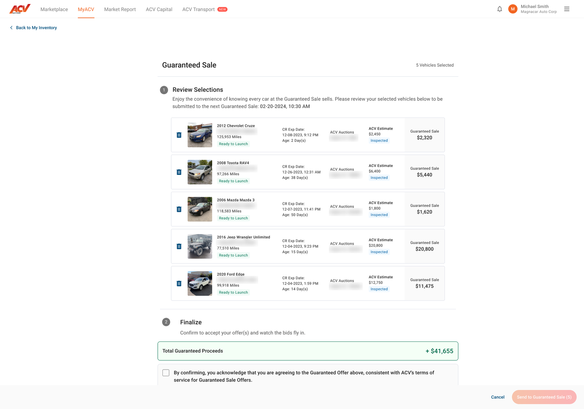Viewport: 584px width, 409px height.
Task: Click Ready to Launch on Cruze row
Action: click(233, 144)
